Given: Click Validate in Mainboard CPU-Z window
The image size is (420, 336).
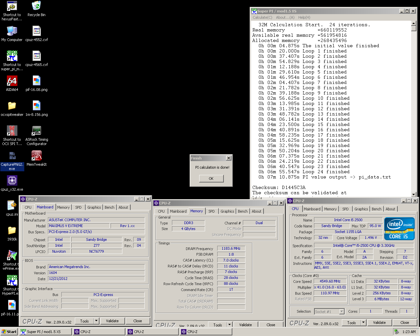Looking at the screenshot, I should coord(112,321).
